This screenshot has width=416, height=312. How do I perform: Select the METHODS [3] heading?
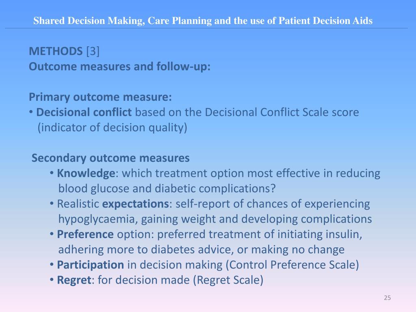pos(64,51)
